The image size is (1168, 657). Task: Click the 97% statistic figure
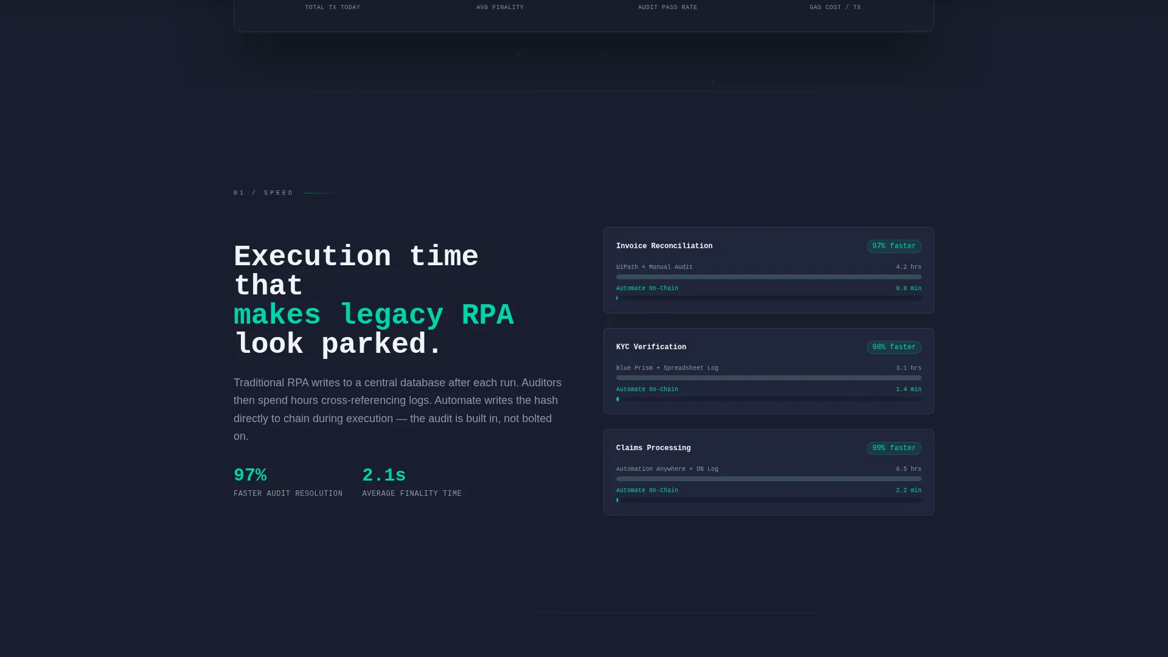[x=250, y=475]
